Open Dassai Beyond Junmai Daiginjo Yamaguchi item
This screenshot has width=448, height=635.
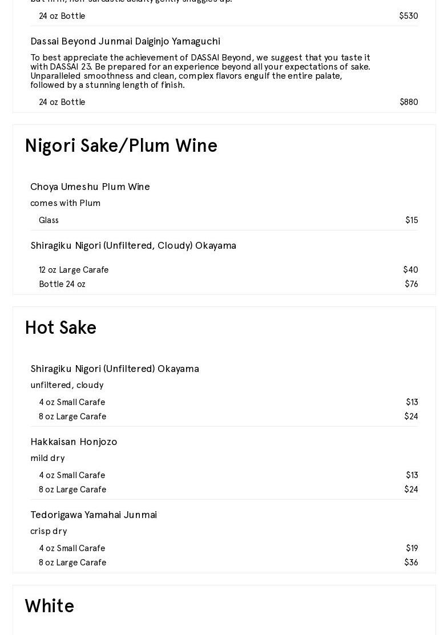click(x=125, y=41)
